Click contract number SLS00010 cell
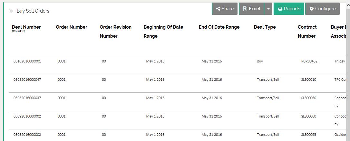The width and height of the screenshot is (350, 141). (x=308, y=80)
